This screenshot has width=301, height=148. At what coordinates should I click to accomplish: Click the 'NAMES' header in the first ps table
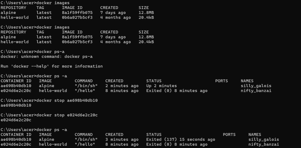247,81
